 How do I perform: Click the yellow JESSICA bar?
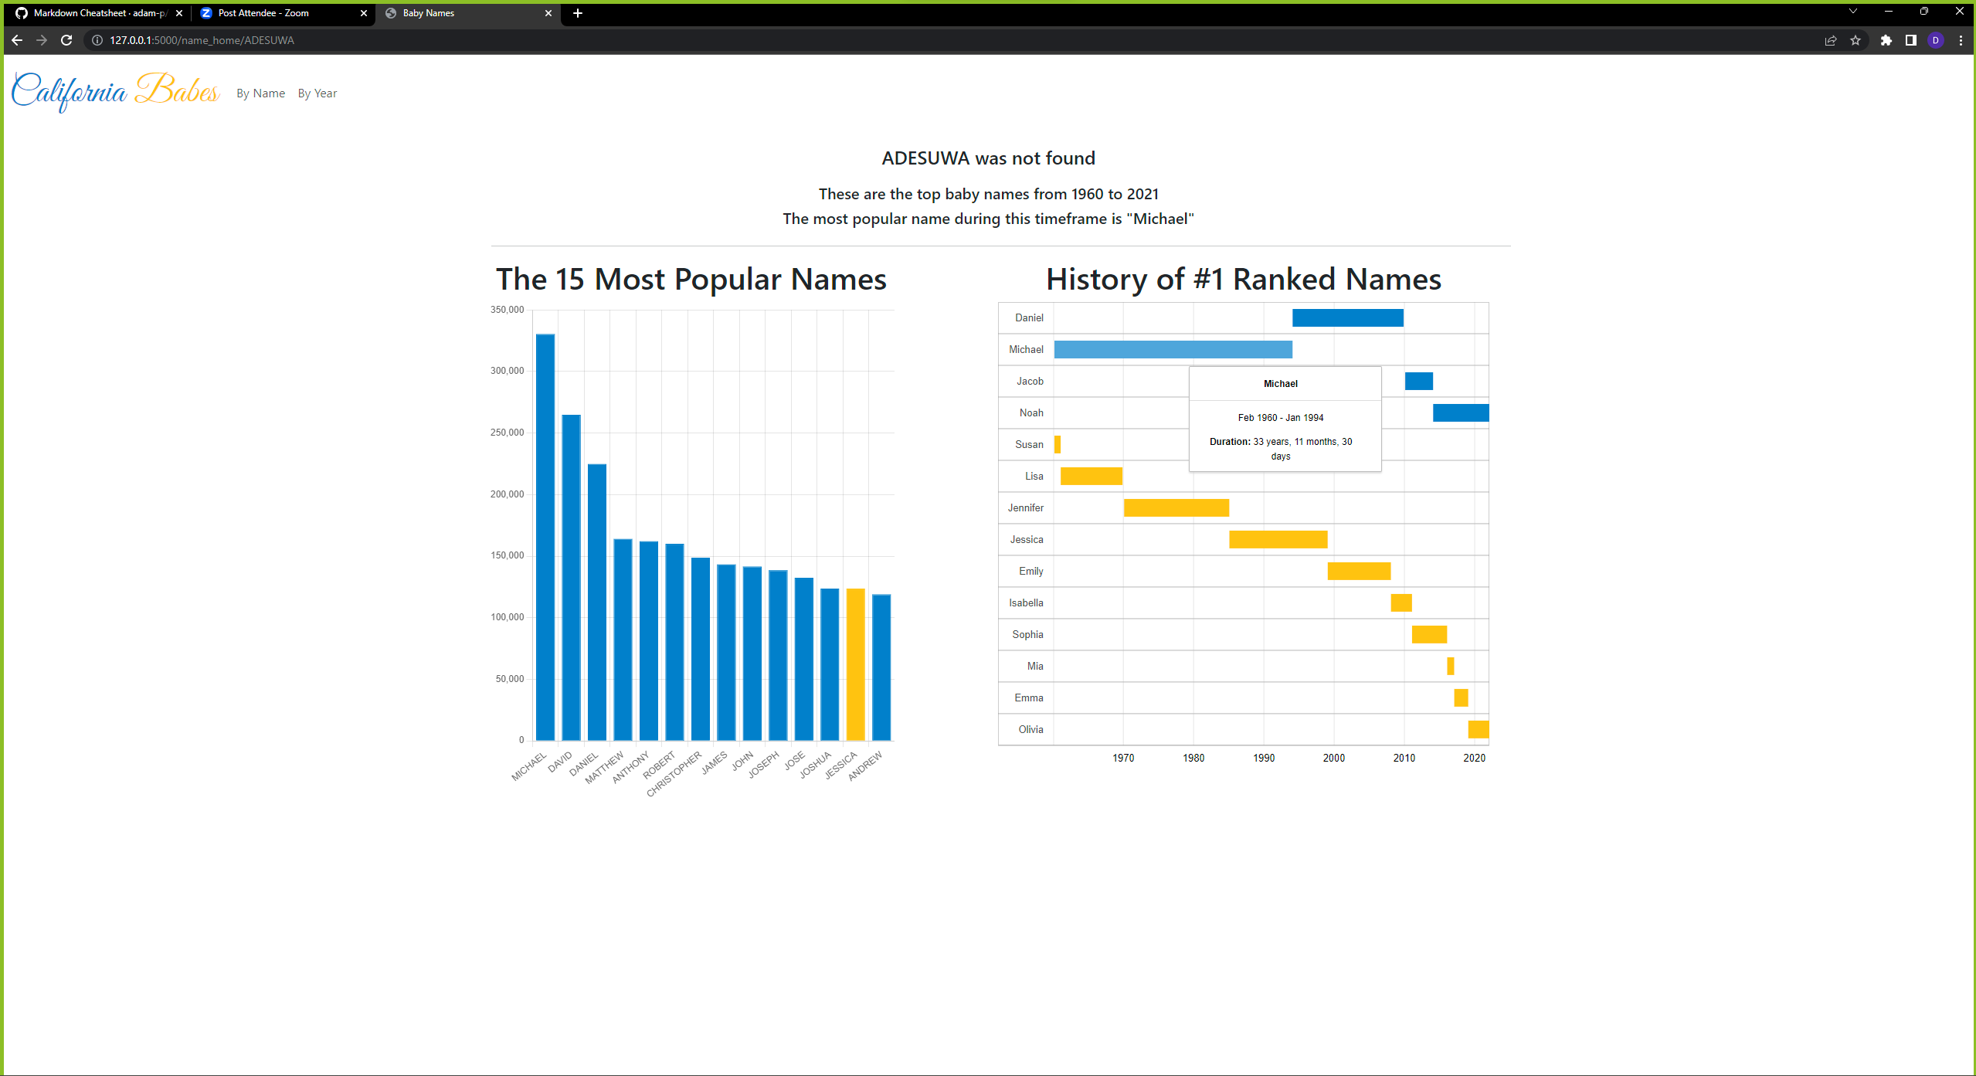(856, 664)
